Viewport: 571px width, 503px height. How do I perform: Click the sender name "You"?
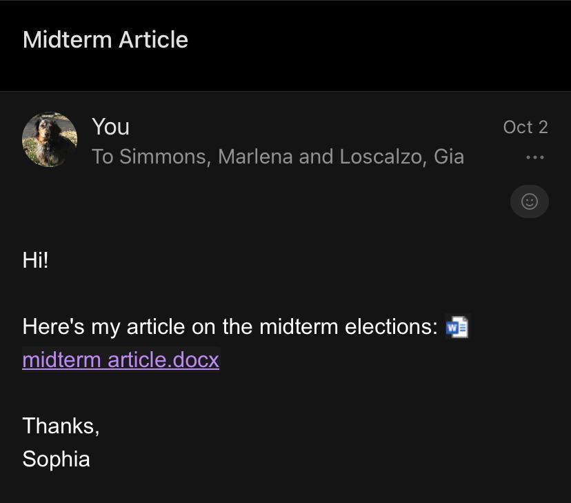pos(110,127)
